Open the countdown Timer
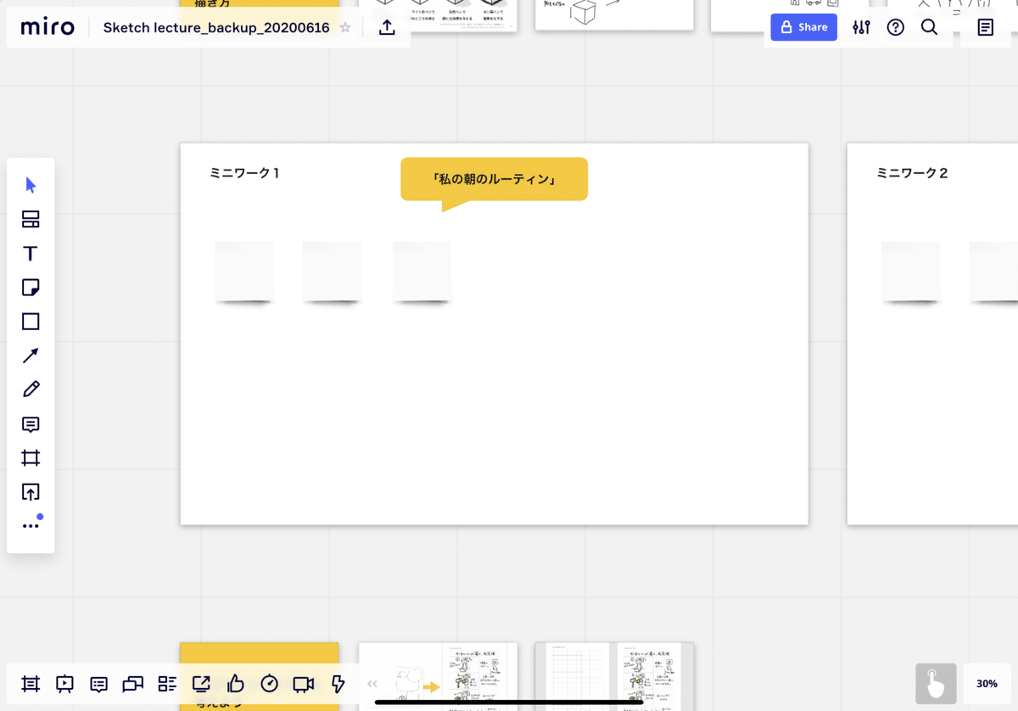This screenshot has width=1018, height=711. pyautogui.click(x=269, y=684)
